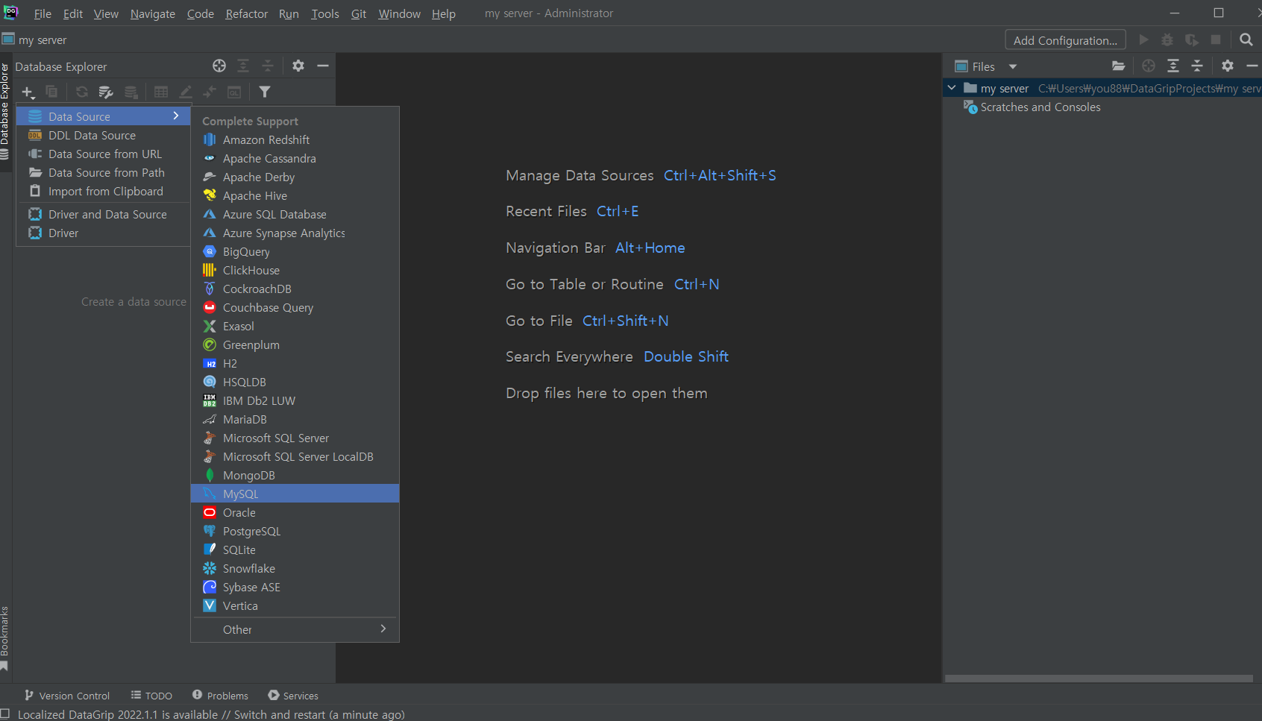Click Collapse All in Files panel
Screen dimensions: 1262x721
point(1197,66)
